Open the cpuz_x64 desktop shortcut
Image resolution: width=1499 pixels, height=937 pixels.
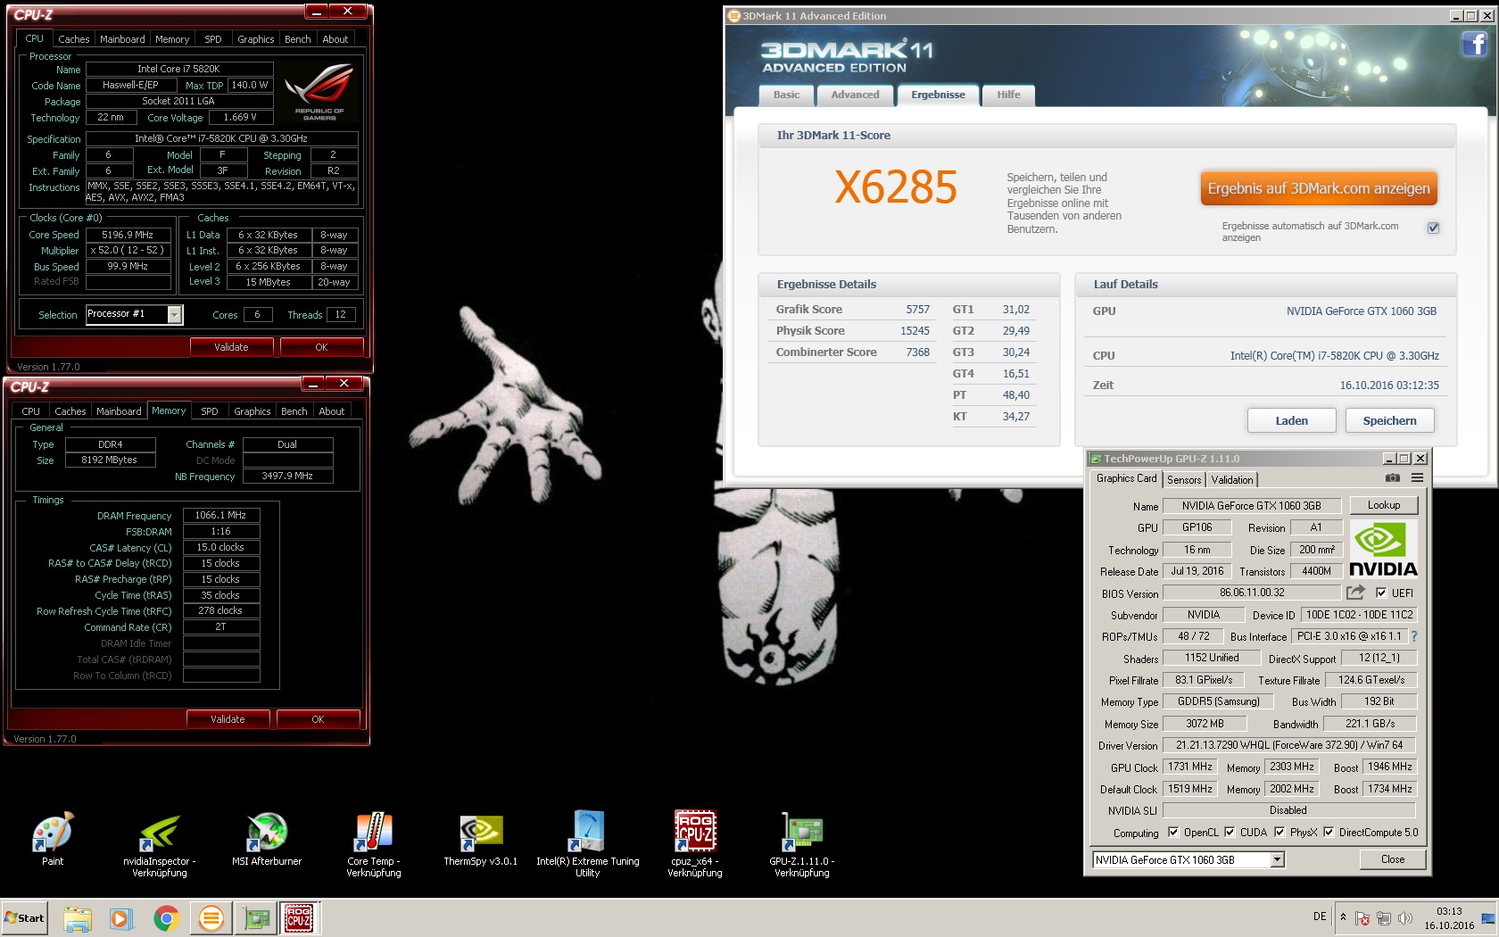pyautogui.click(x=695, y=844)
